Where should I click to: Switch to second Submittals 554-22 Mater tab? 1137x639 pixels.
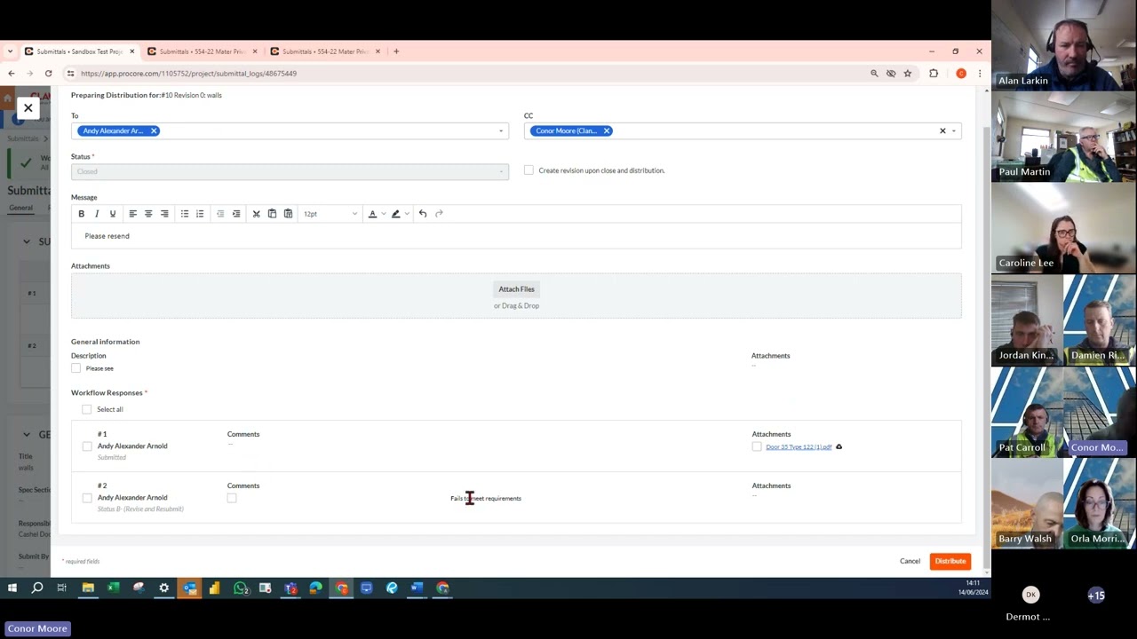point(202,51)
